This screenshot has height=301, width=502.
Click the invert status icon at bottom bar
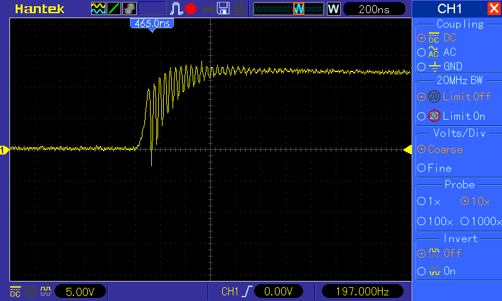46,292
